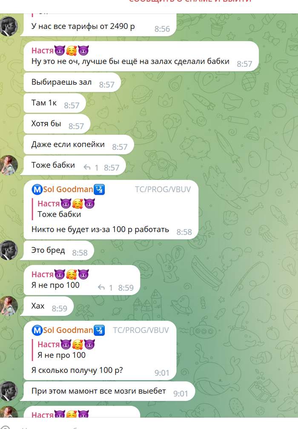Click the blue M badge in the 9:01 message
The height and width of the screenshot is (429, 298).
[x=37, y=330]
